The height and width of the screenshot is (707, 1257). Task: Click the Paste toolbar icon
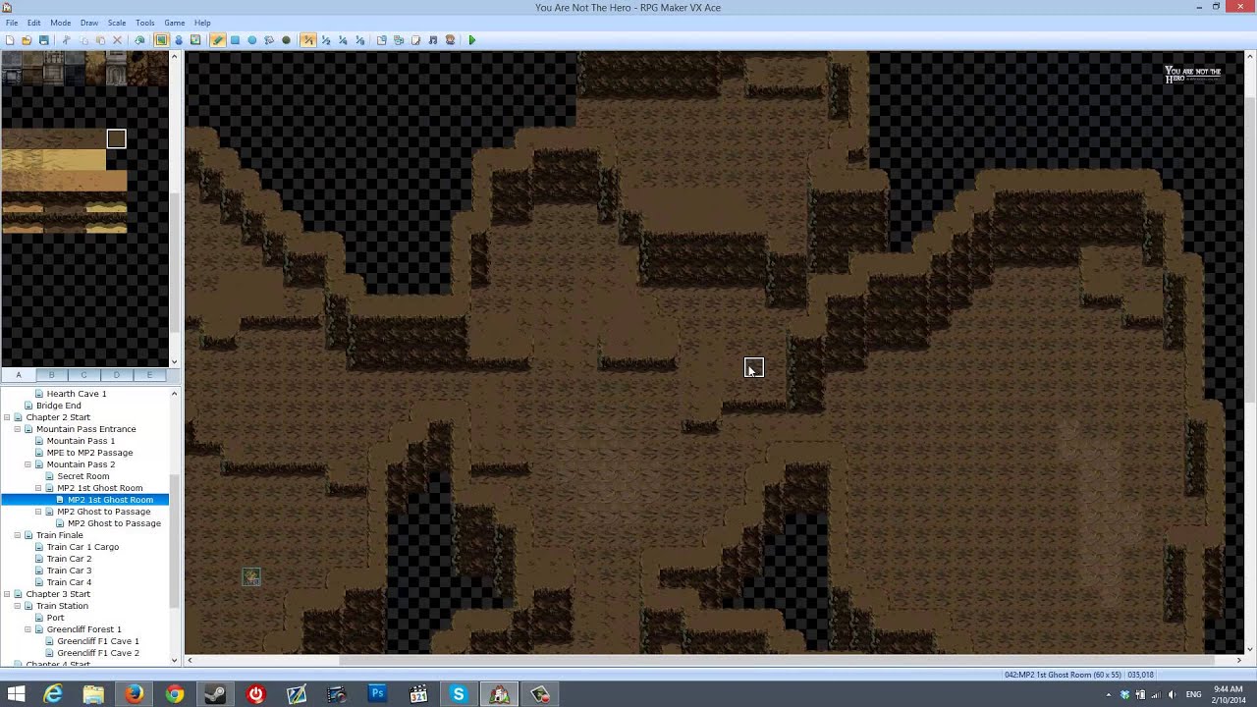pyautogui.click(x=100, y=40)
